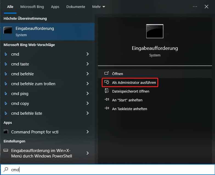Click the administrator shield icon

coord(107,82)
